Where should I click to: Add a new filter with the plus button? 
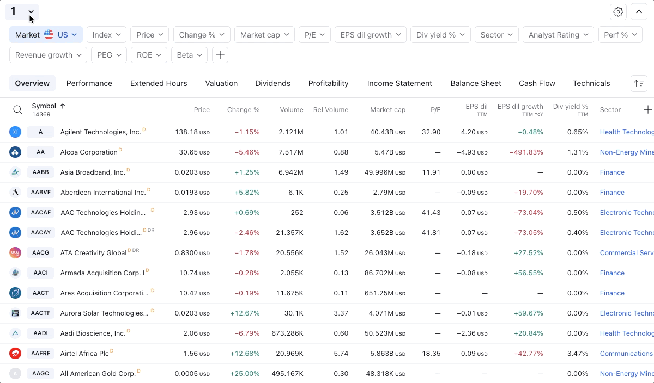point(220,55)
